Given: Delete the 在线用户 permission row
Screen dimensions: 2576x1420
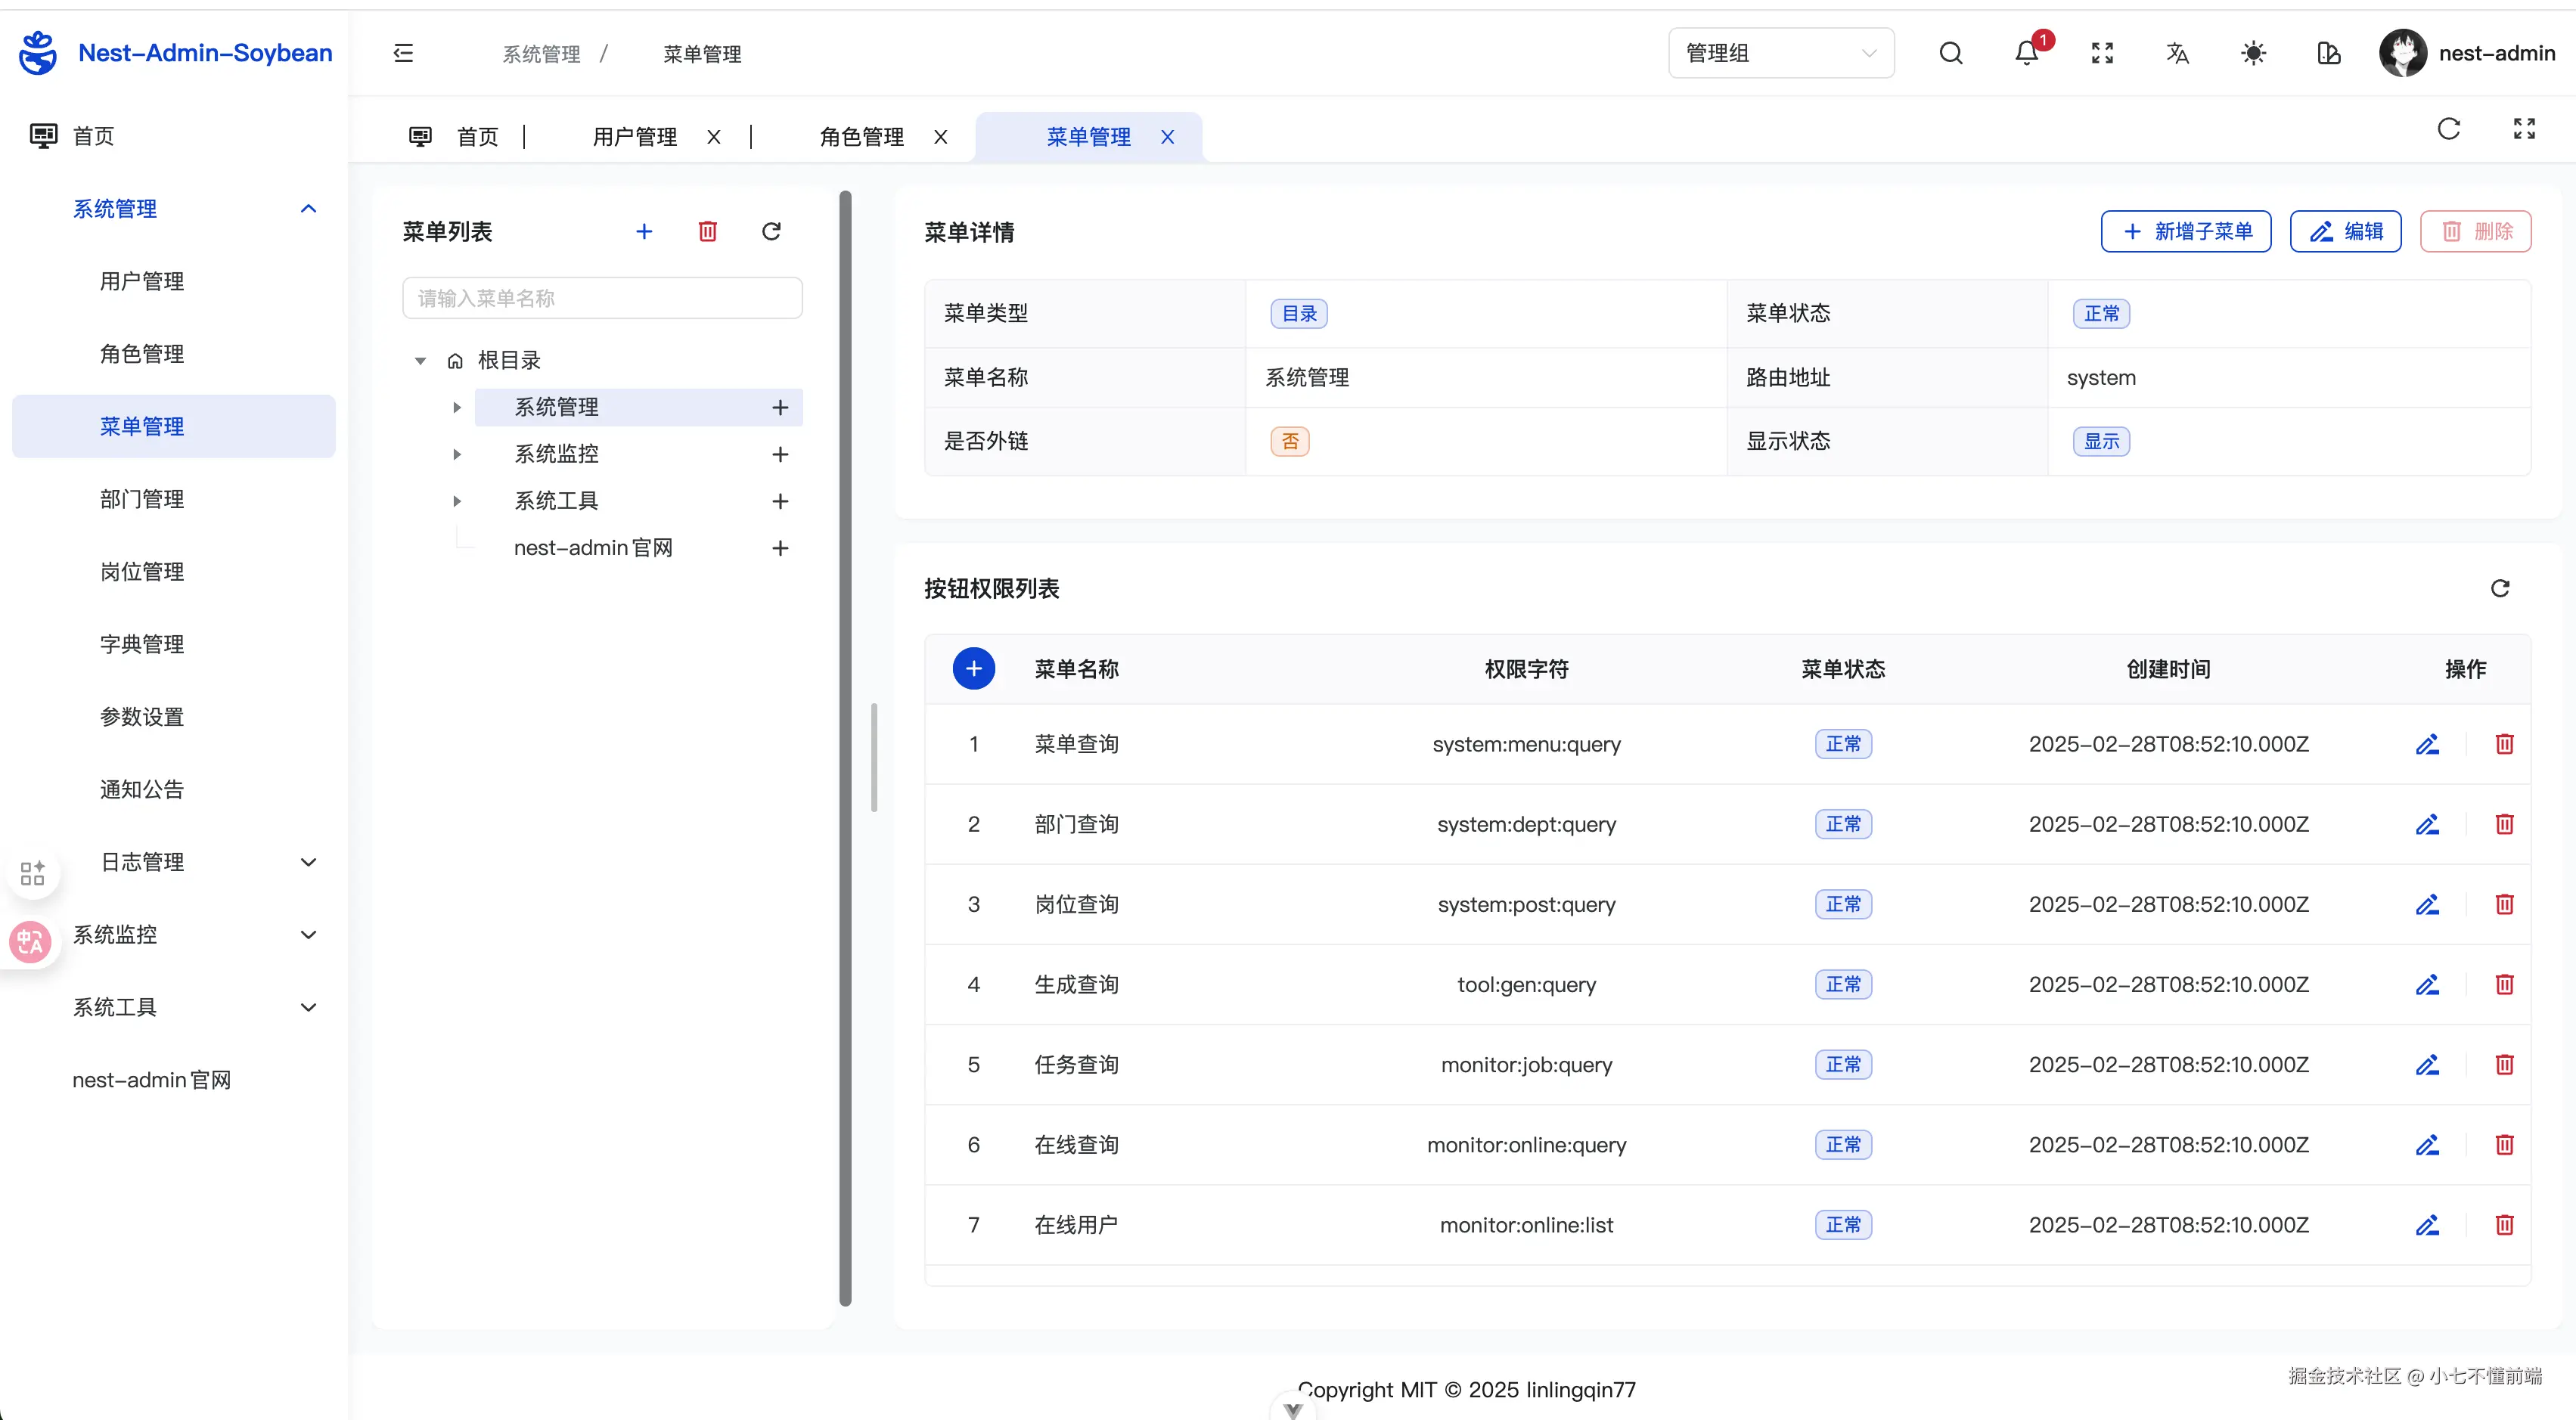Looking at the screenshot, I should point(2504,1225).
